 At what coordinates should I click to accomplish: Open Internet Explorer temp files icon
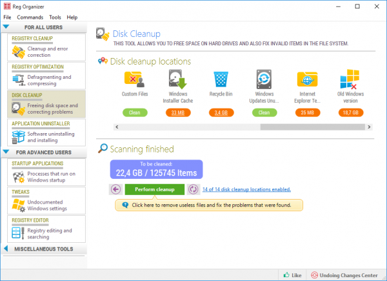(x=307, y=79)
